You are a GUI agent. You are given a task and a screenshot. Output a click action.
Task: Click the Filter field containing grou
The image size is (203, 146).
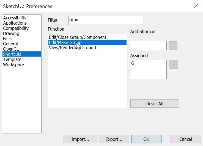[106, 20]
